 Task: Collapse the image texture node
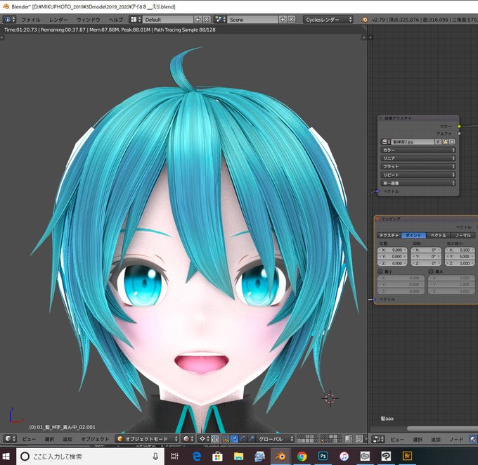point(381,118)
